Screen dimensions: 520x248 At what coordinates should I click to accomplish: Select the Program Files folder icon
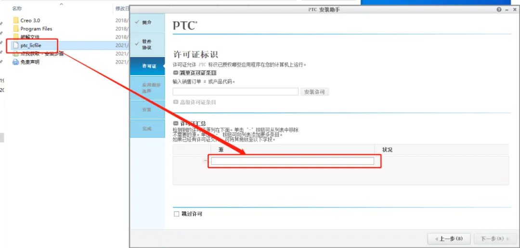[x=15, y=28]
